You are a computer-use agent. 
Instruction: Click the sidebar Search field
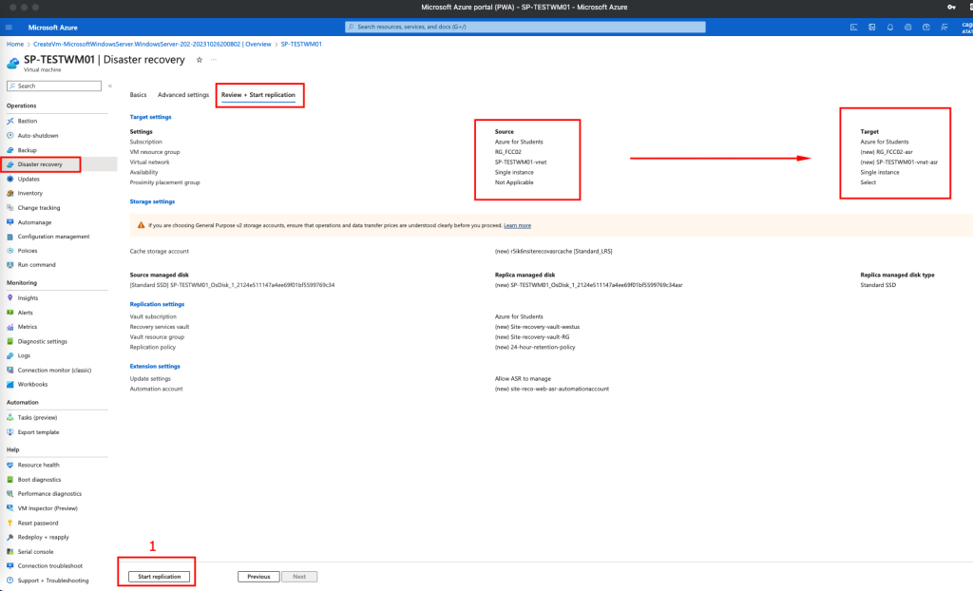pyautogui.click(x=55, y=86)
